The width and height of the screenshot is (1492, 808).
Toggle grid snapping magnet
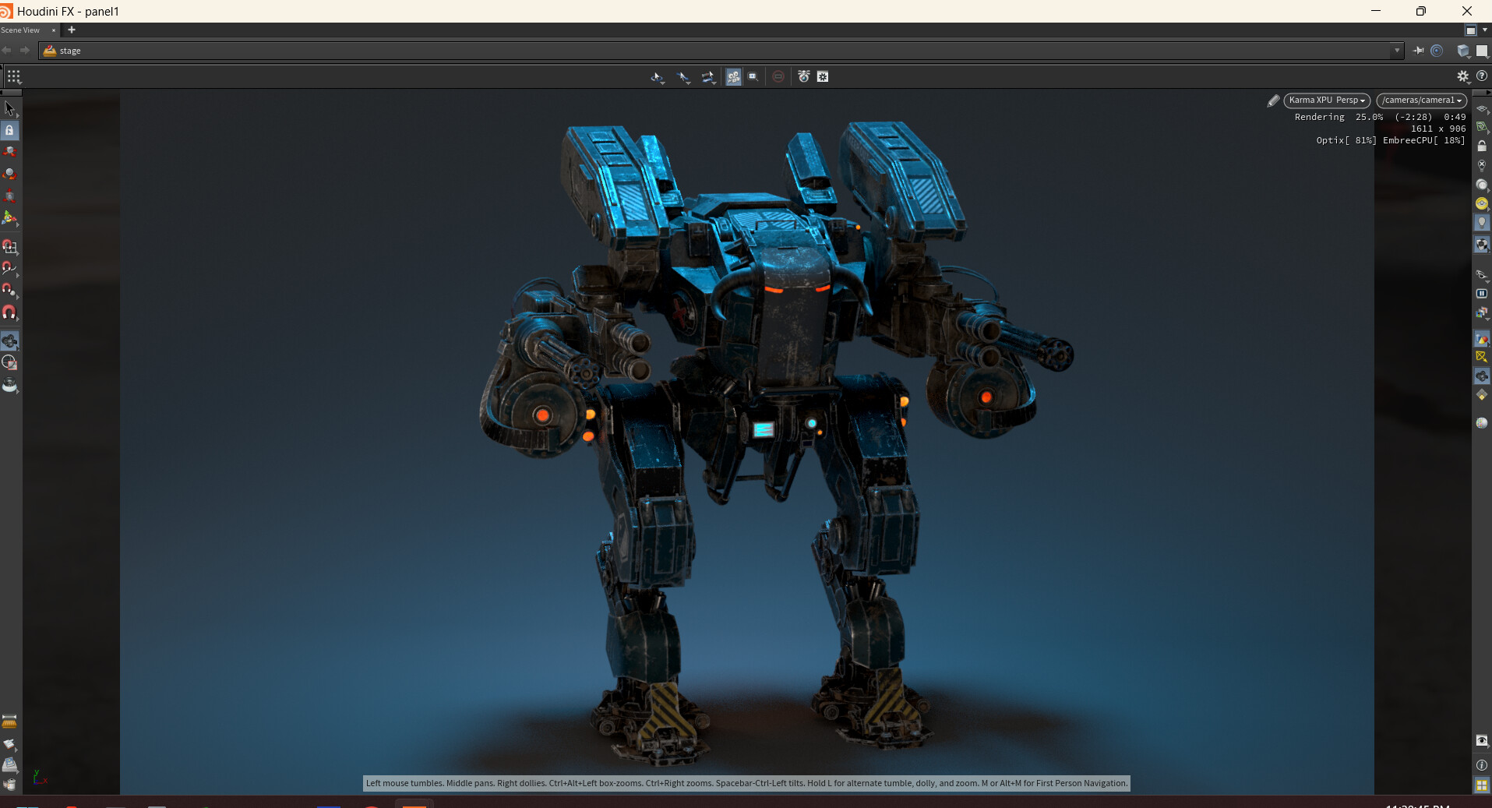[x=9, y=247]
